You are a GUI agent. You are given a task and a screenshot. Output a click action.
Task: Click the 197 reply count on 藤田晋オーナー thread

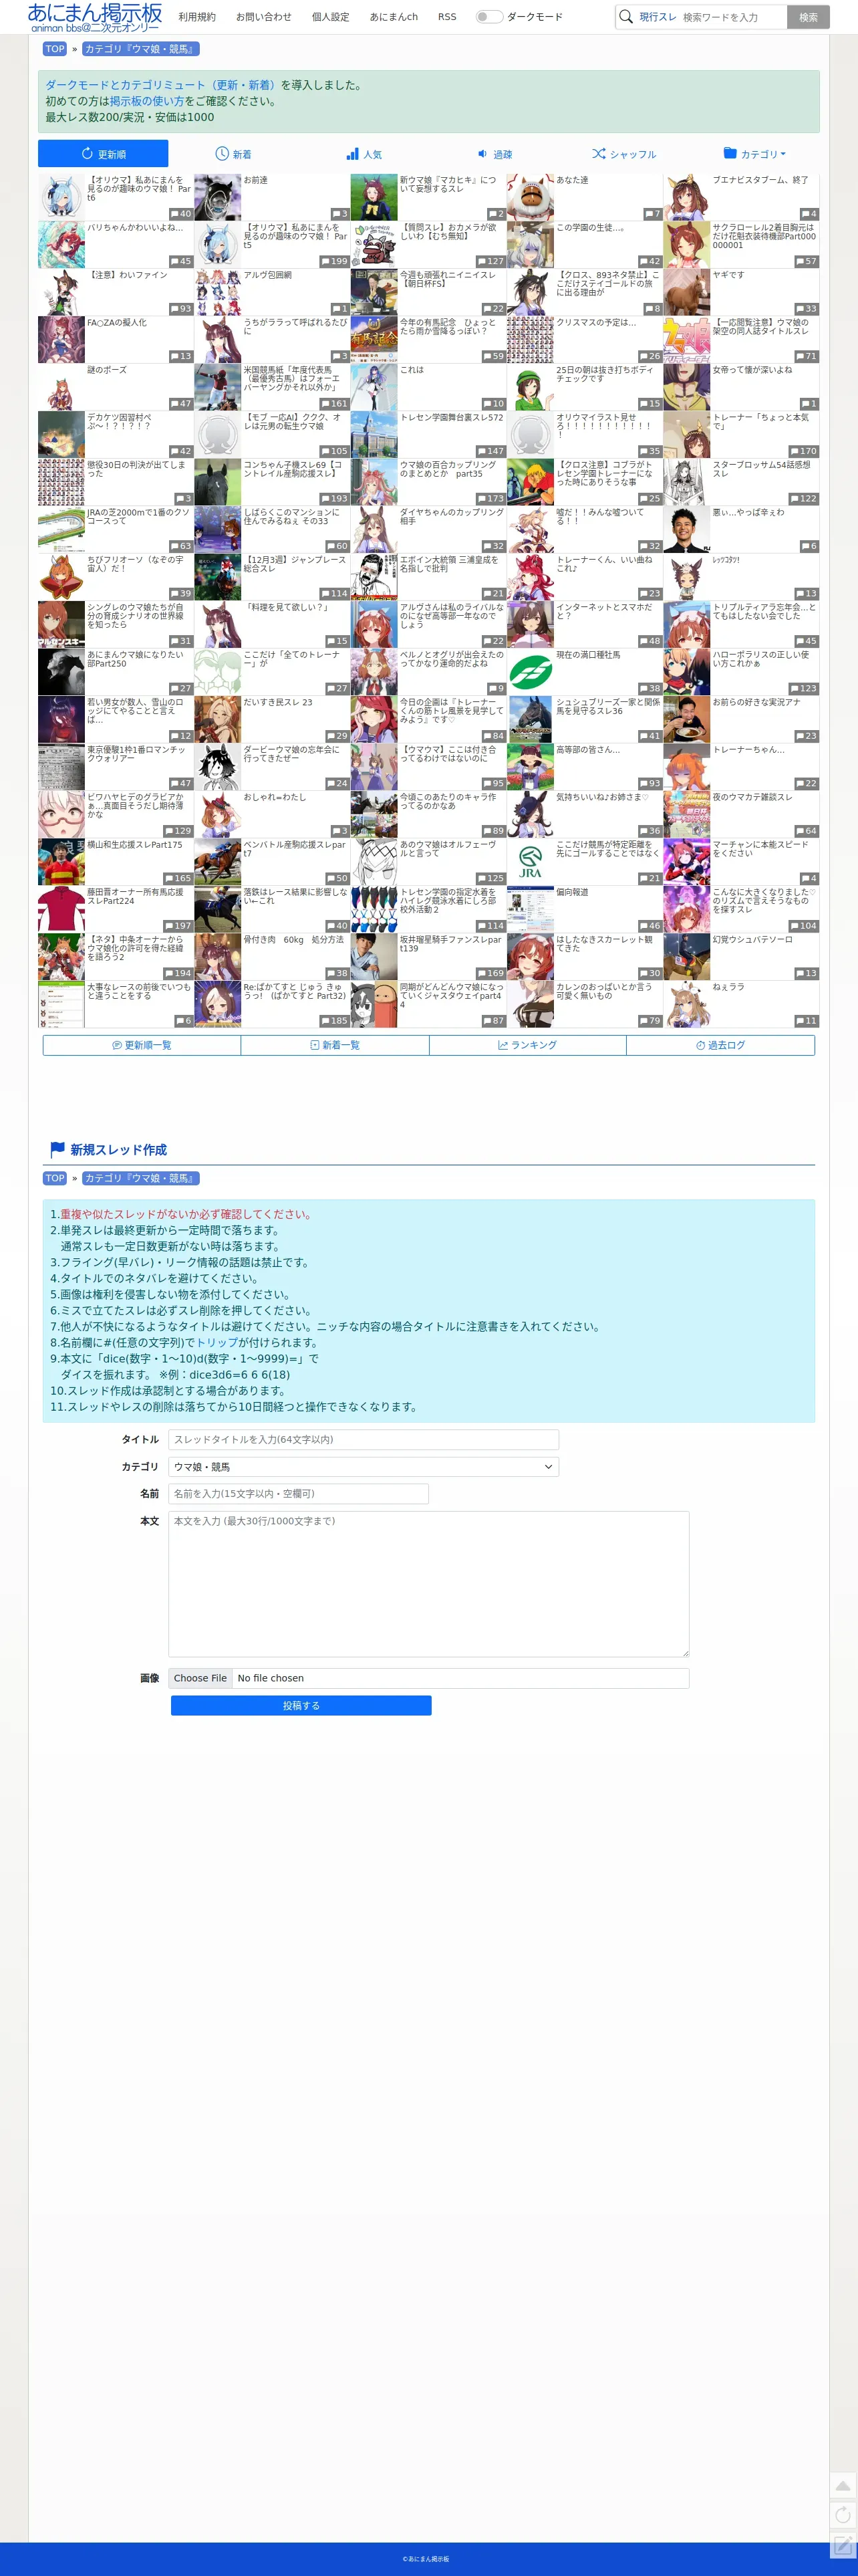click(178, 926)
